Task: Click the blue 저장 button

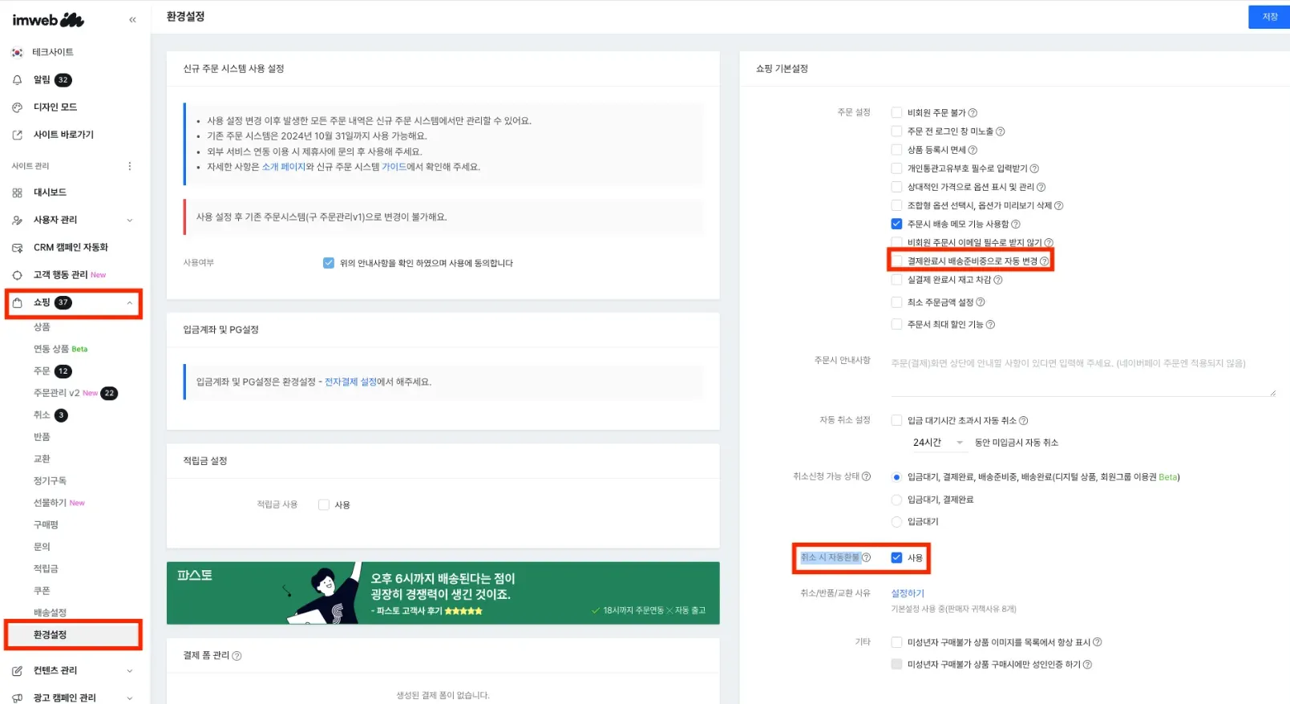Action: (1269, 17)
